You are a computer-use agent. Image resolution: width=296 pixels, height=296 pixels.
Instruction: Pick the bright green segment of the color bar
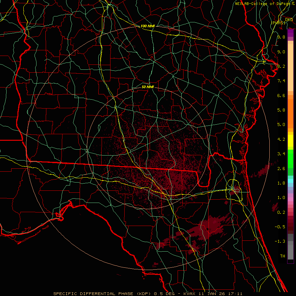[x=290, y=159]
